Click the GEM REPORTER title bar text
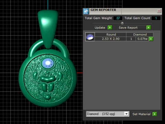The width and height of the screenshot is (165, 124). point(103,10)
